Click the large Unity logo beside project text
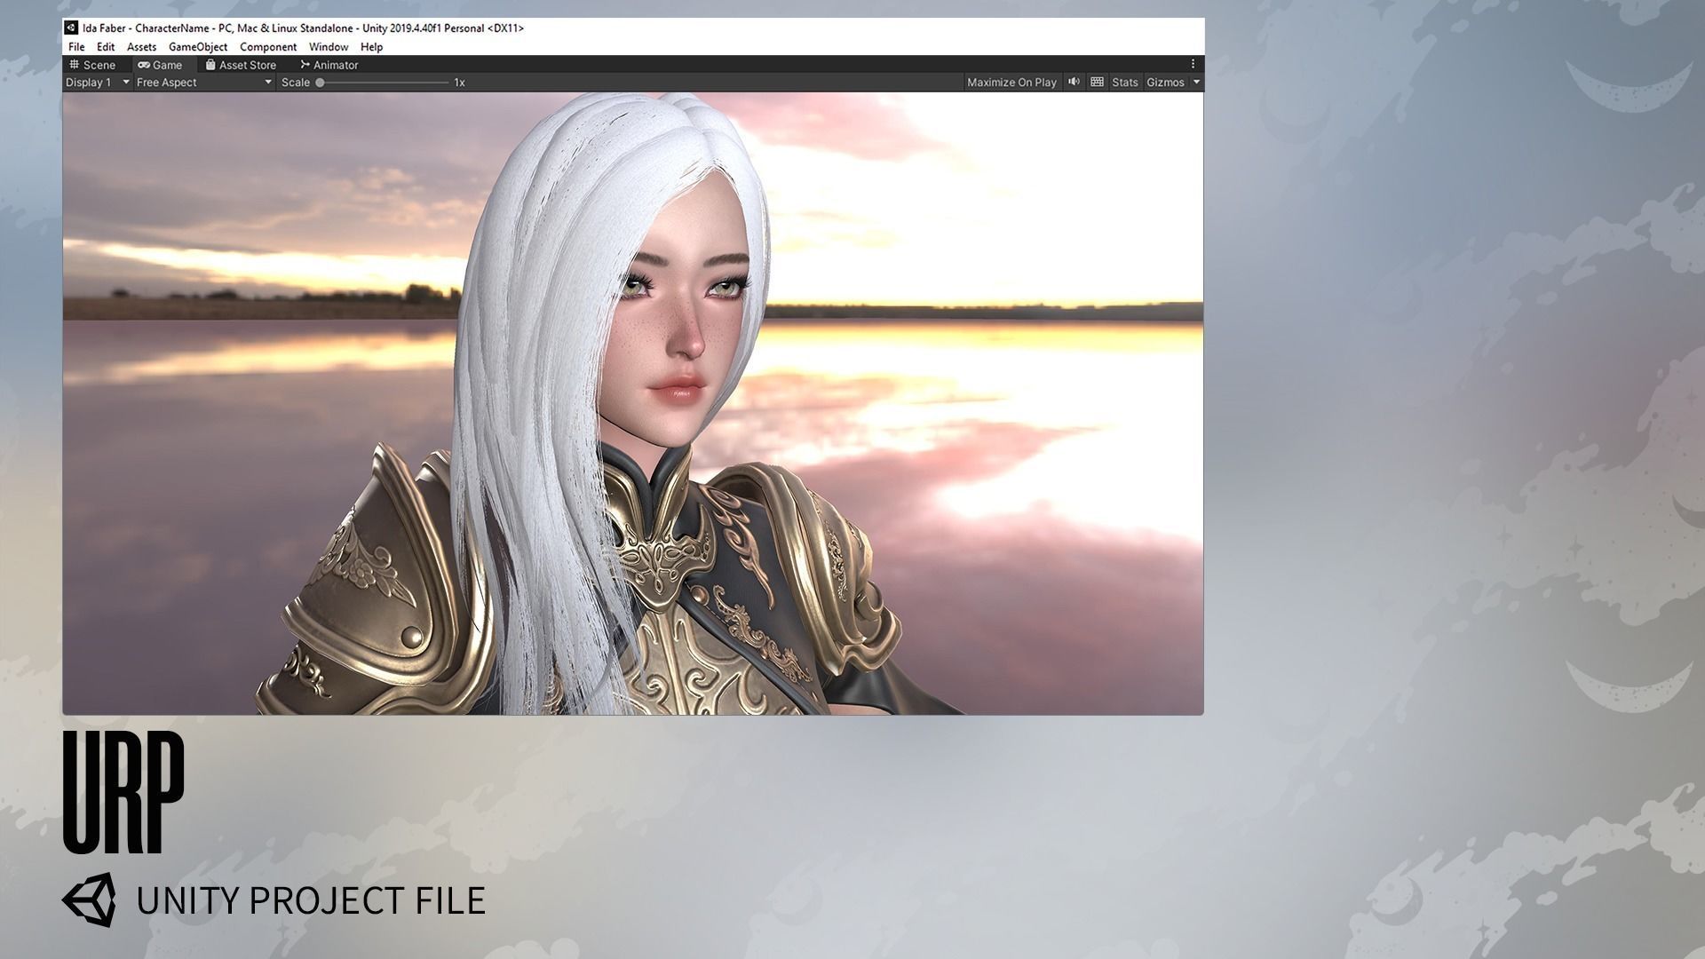 coord(89,900)
